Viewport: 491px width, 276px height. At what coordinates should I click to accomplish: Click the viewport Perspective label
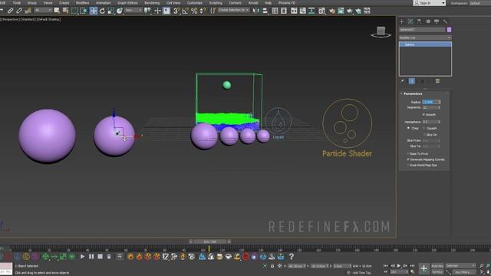click(10, 19)
